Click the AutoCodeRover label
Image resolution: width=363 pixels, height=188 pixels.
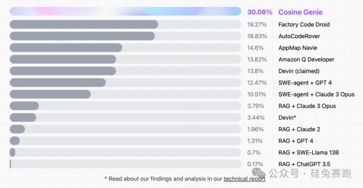click(299, 36)
